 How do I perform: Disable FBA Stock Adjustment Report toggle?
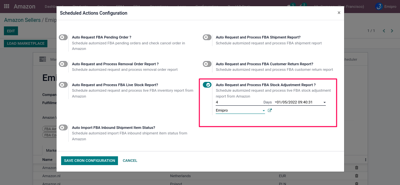[207, 85]
